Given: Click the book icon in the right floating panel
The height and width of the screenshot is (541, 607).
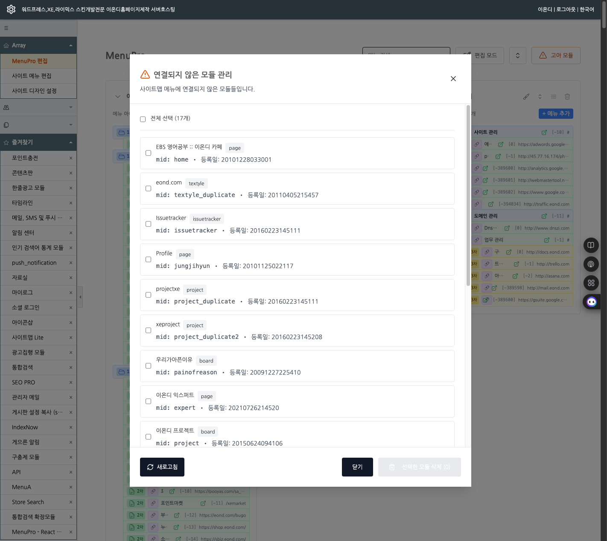Looking at the screenshot, I should [591, 245].
